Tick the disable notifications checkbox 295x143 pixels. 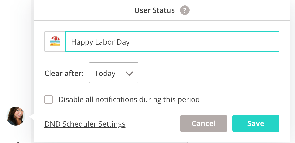tap(49, 99)
